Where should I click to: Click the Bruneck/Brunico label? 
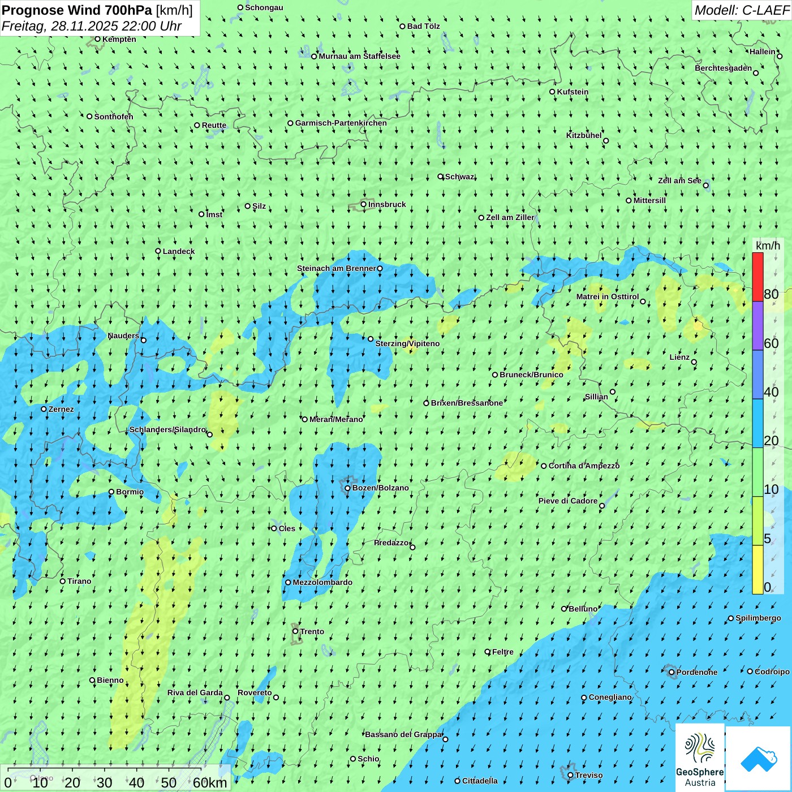(531, 375)
